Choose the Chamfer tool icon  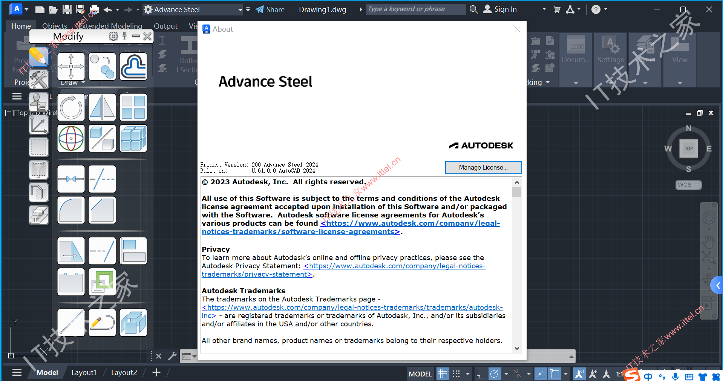click(102, 210)
